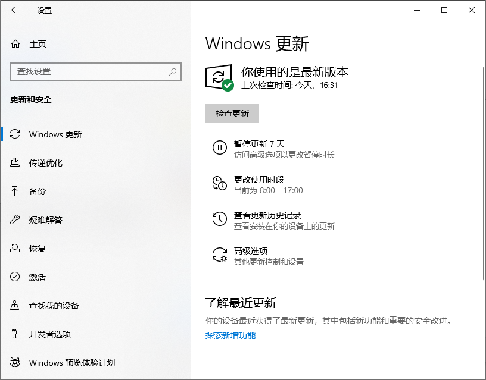Click the 传递优化 sidebar icon
486x380 pixels.
tap(15, 162)
